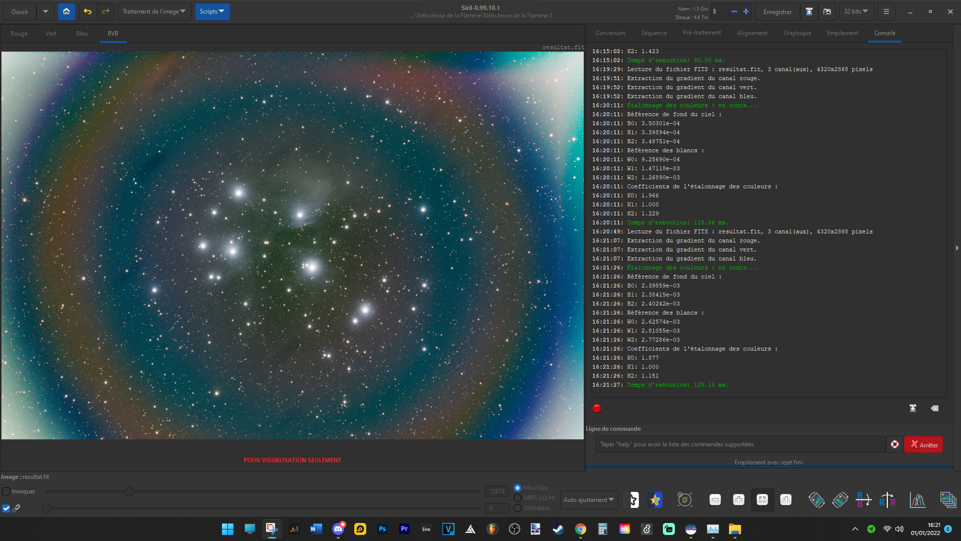The image size is (961, 541).
Task: Open the 32 bits dropdown
Action: 856,12
